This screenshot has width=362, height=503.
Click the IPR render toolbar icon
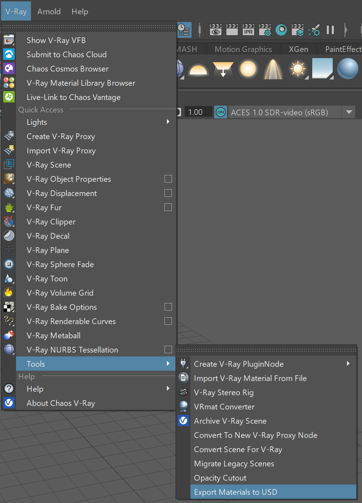point(248,30)
